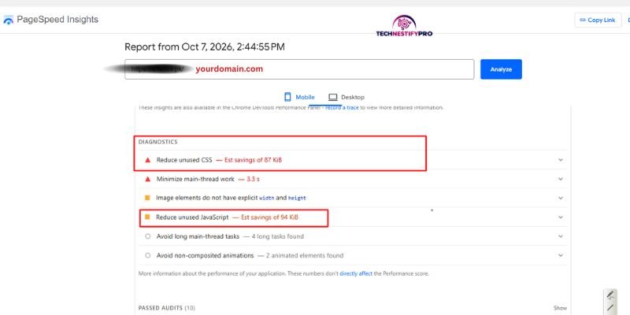Screen dimensions: 630x315
Task: Open the 'directly affect' link
Action: click(x=356, y=273)
